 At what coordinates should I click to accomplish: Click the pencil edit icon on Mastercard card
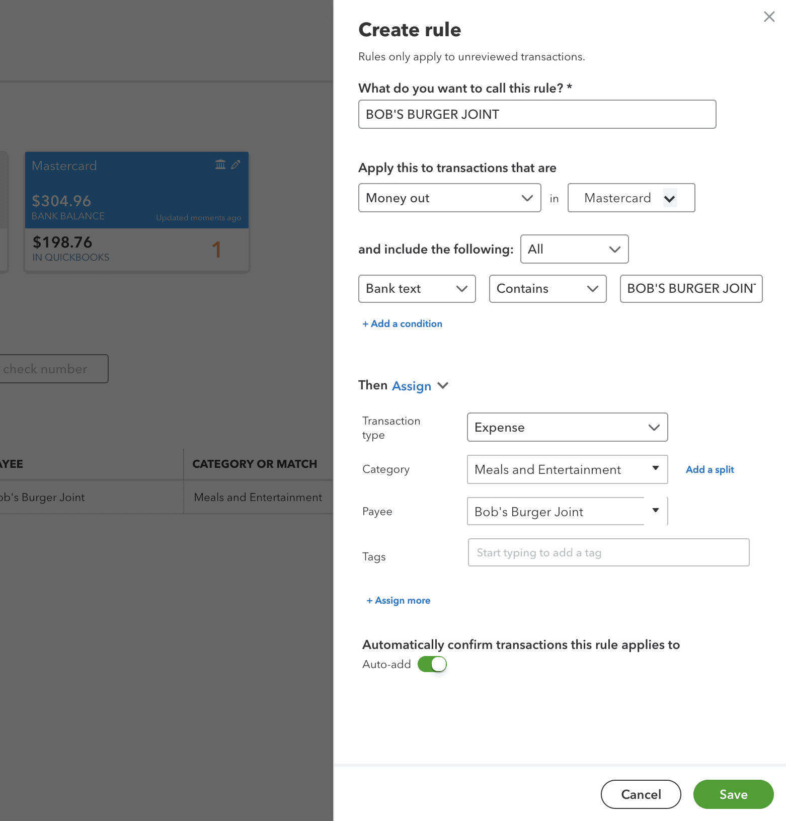tap(235, 165)
